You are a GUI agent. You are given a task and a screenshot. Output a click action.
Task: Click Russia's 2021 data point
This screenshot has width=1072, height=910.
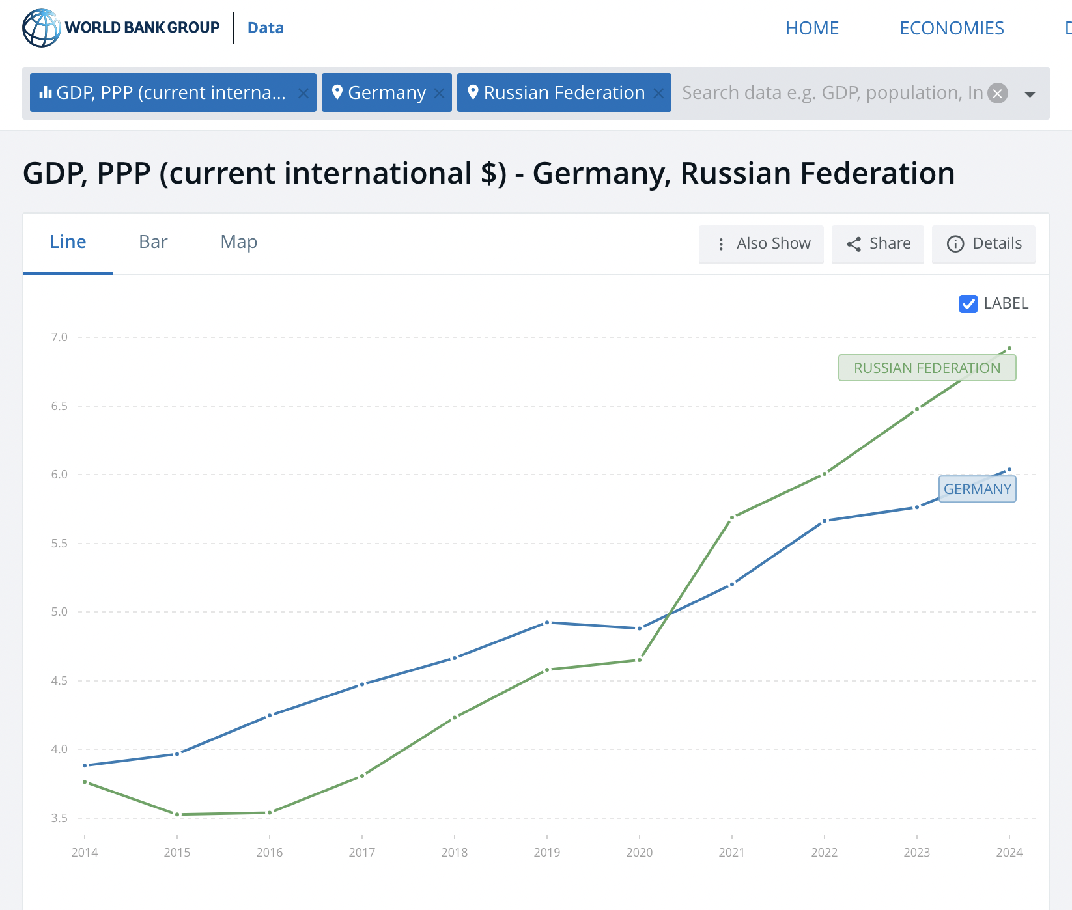coord(732,517)
